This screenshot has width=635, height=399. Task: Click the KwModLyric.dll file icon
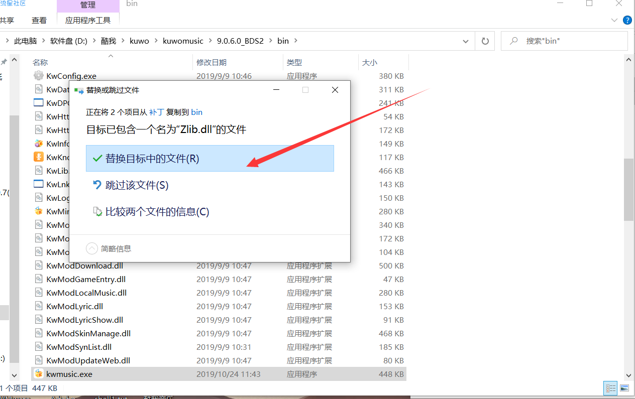tap(39, 306)
